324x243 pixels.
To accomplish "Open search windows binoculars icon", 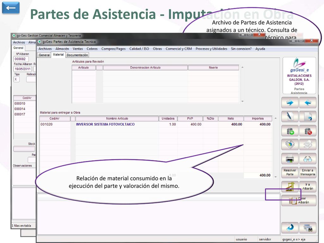I will click(x=308, y=228).
